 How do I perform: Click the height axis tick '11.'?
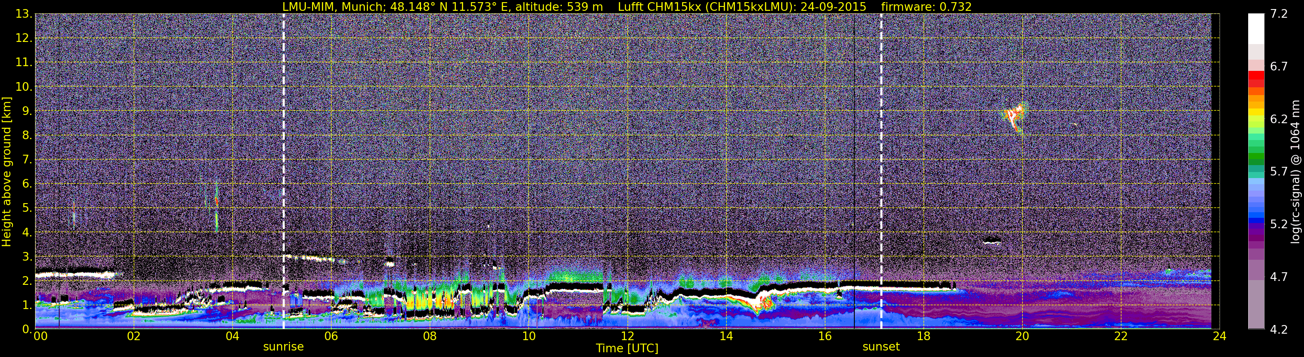click(23, 63)
